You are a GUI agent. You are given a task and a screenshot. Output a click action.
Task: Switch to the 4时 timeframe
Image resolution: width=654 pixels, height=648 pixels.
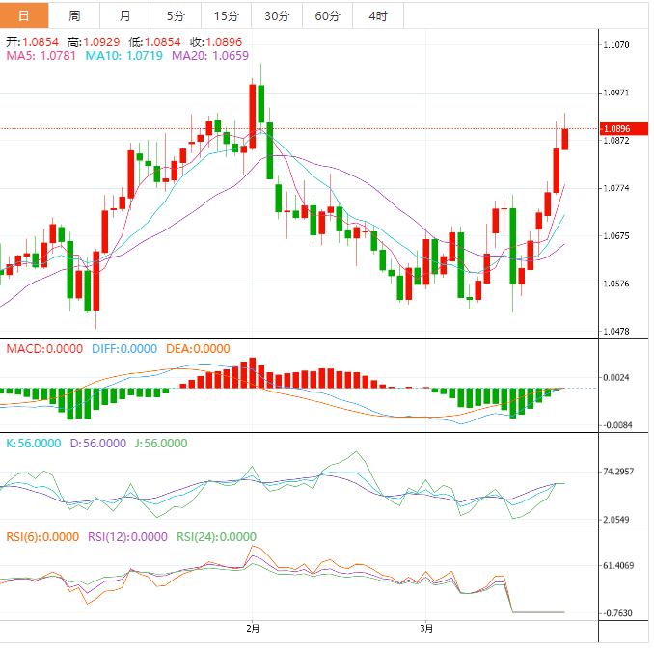[378, 16]
